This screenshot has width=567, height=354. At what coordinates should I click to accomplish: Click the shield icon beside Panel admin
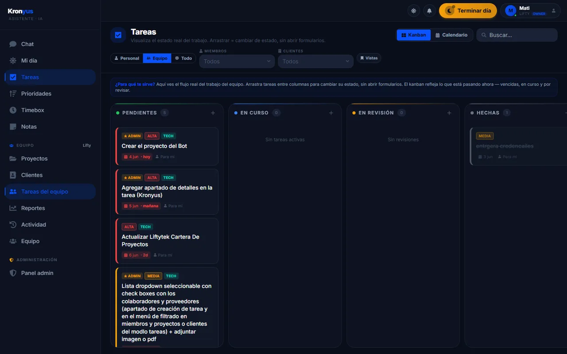pyautogui.click(x=13, y=273)
